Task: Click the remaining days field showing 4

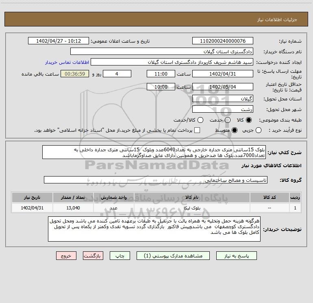Action: (117, 74)
